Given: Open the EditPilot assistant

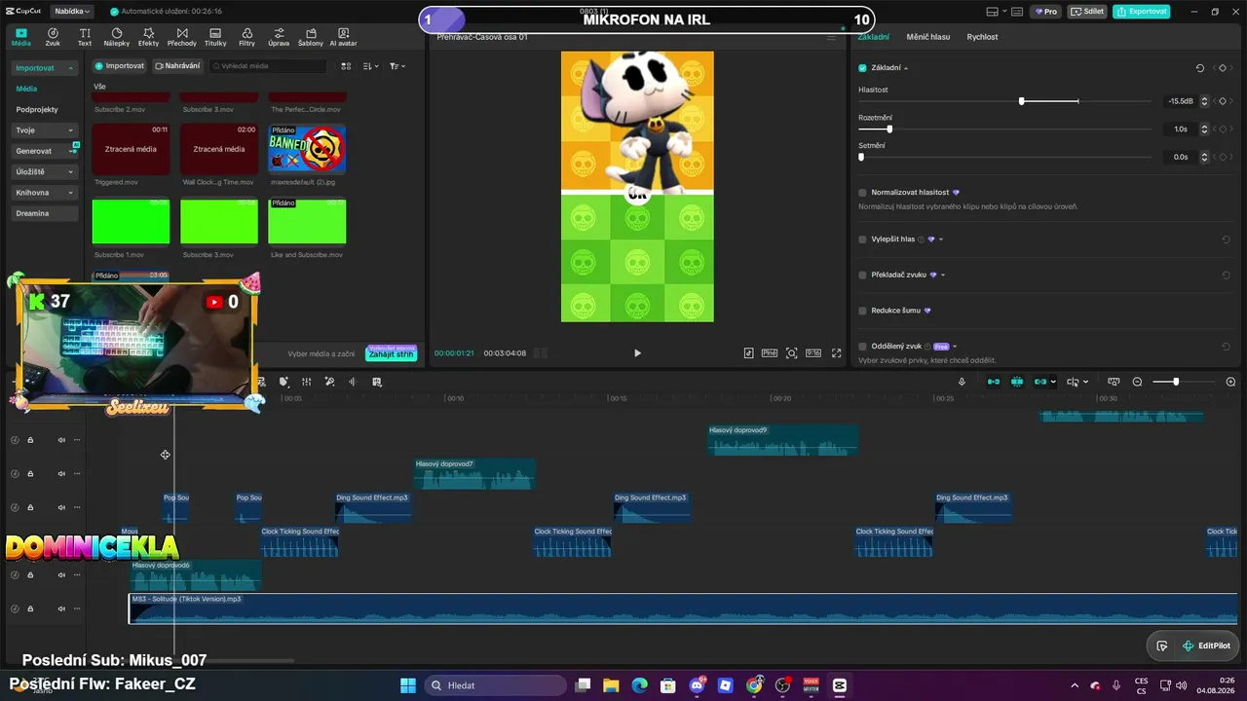Looking at the screenshot, I should (x=1206, y=646).
